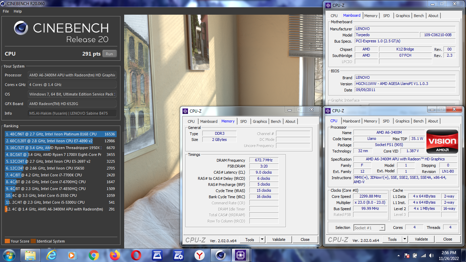Launch Yandex browser from the taskbar
Viewport: 466px width, 262px height.
click(199, 255)
